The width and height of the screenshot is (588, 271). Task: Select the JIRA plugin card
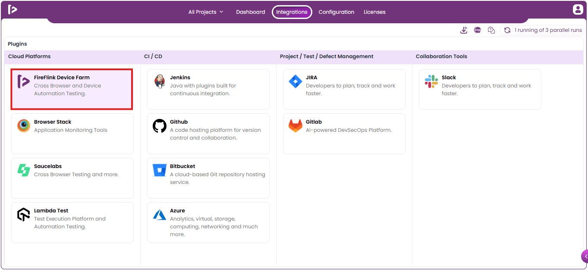(344, 89)
